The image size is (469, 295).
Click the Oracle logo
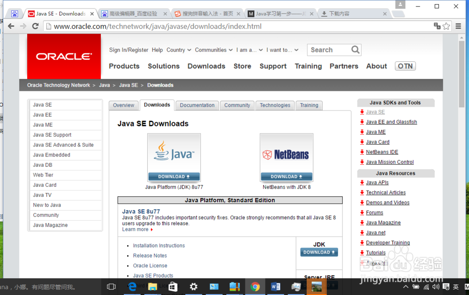64,57
